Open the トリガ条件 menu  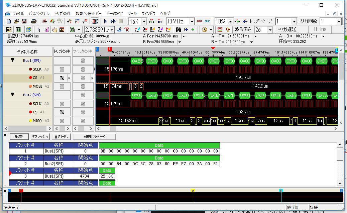[x=63, y=13]
